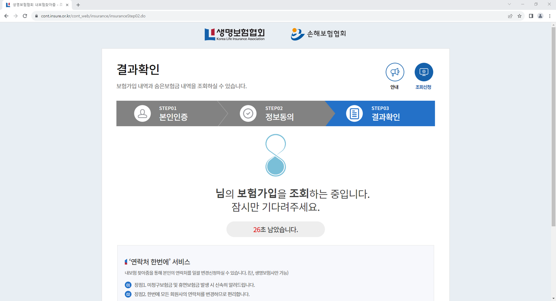This screenshot has width=556, height=301.
Task: Click the 생명보험협회 logo
Action: (x=235, y=34)
